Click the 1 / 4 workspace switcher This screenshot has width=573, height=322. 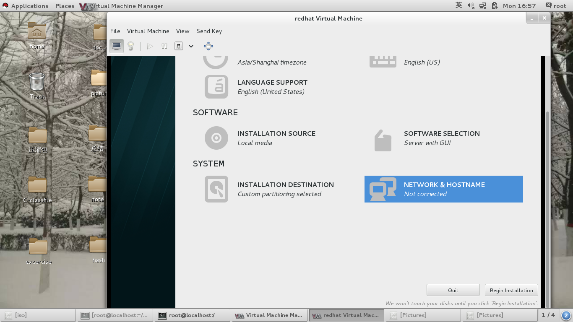pos(548,315)
